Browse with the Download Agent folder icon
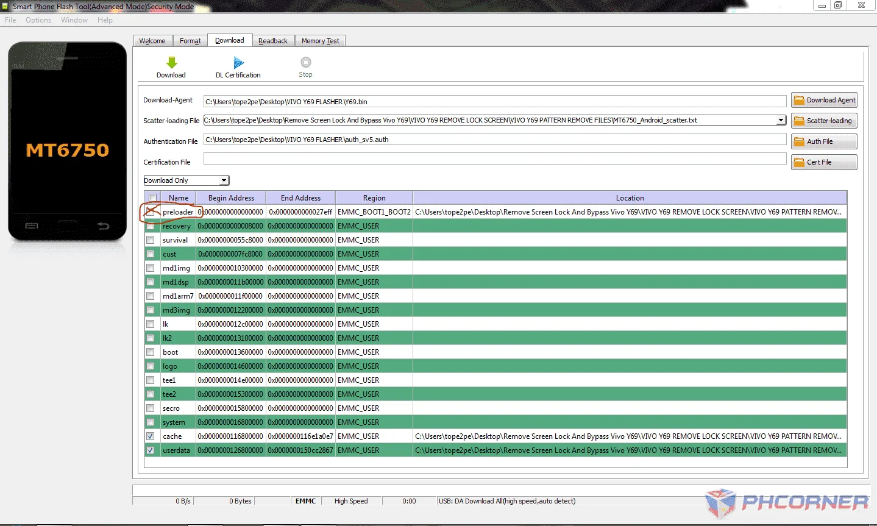Image resolution: width=877 pixels, height=526 pixels. point(799,100)
